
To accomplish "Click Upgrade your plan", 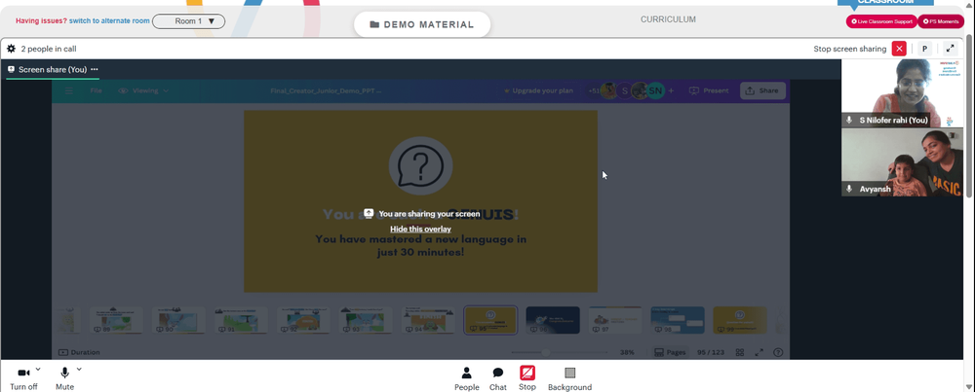I will (538, 90).
